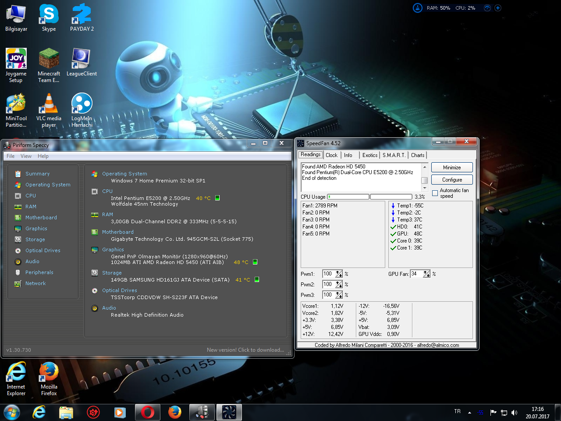This screenshot has width=561, height=421.
Task: Click the Peripherals mouse icon in sidebar
Action: pyautogui.click(x=18, y=272)
